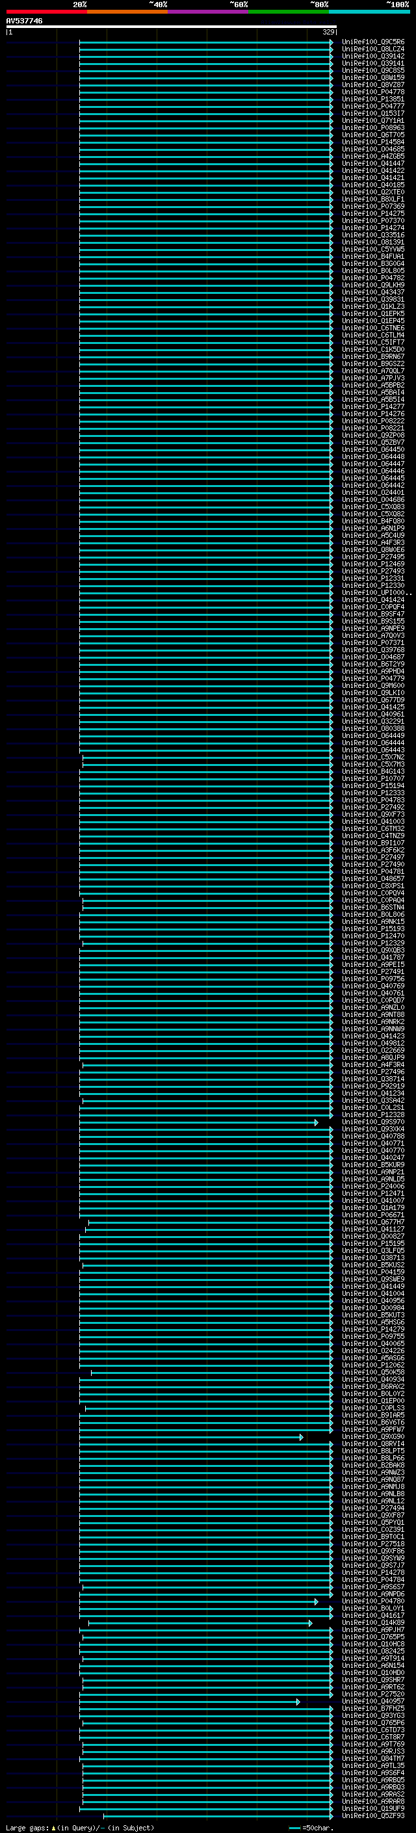416x1833 pixels.
Task: Select hit UniRef100_Q9C5R6
Action: [x=372, y=42]
